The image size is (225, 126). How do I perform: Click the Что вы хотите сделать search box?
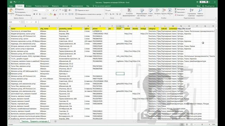point(102,6)
